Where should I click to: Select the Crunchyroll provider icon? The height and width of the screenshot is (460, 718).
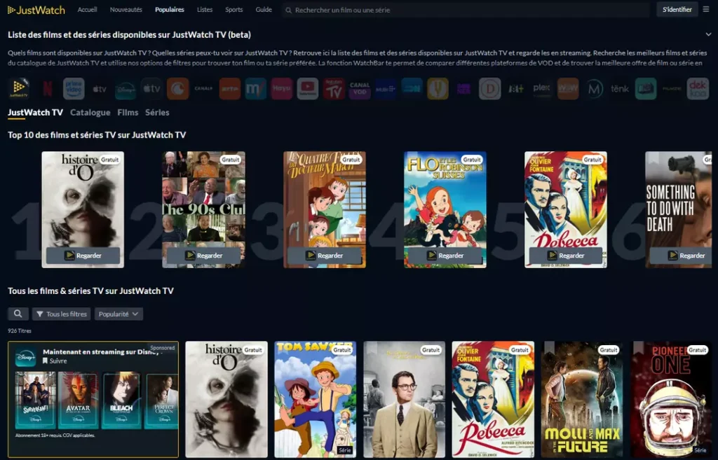click(177, 88)
